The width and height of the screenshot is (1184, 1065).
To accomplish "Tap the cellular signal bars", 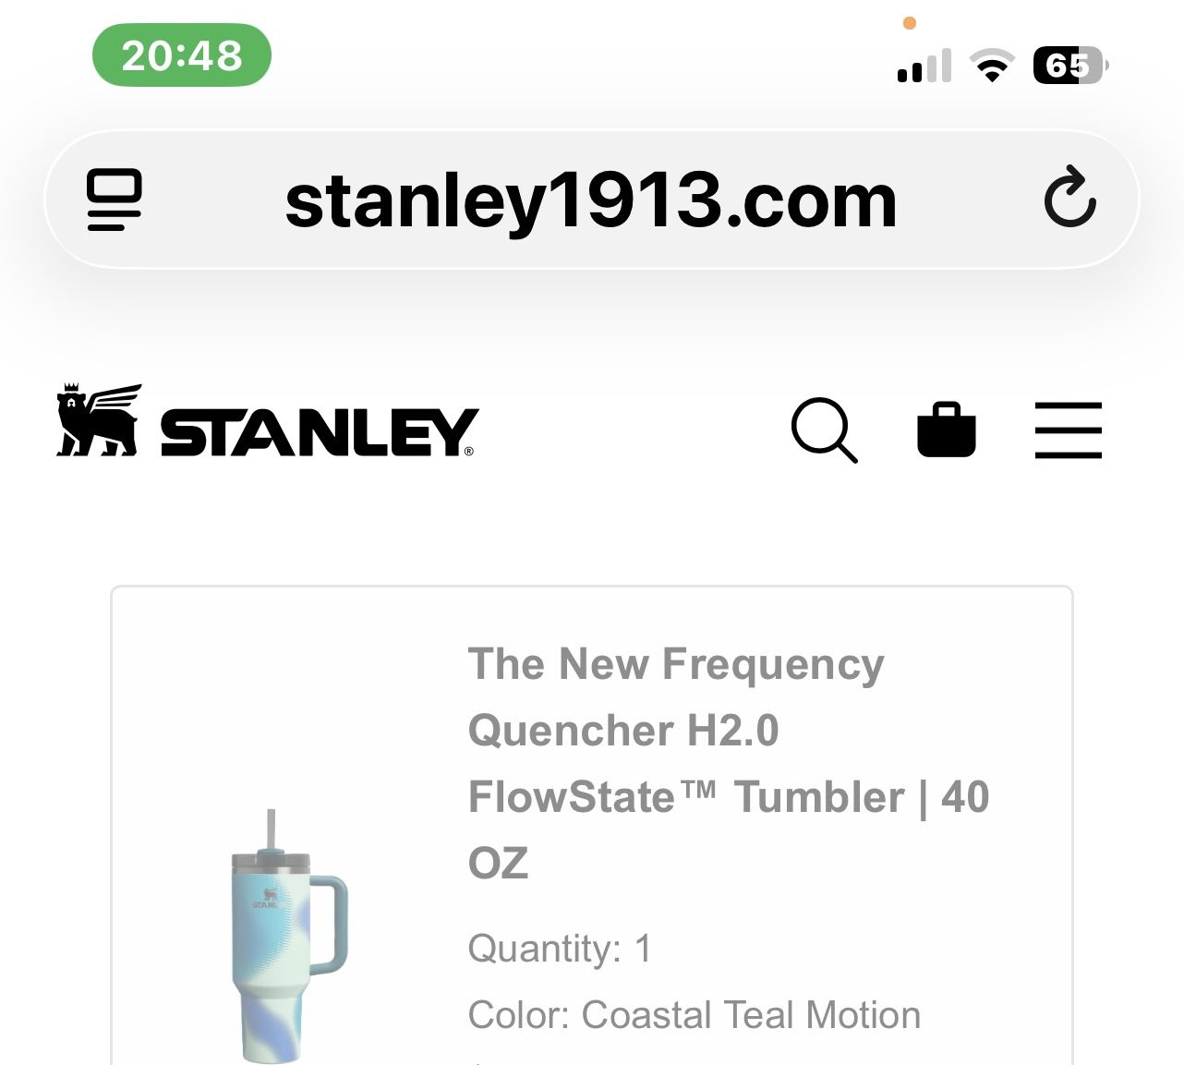I will 924,67.
